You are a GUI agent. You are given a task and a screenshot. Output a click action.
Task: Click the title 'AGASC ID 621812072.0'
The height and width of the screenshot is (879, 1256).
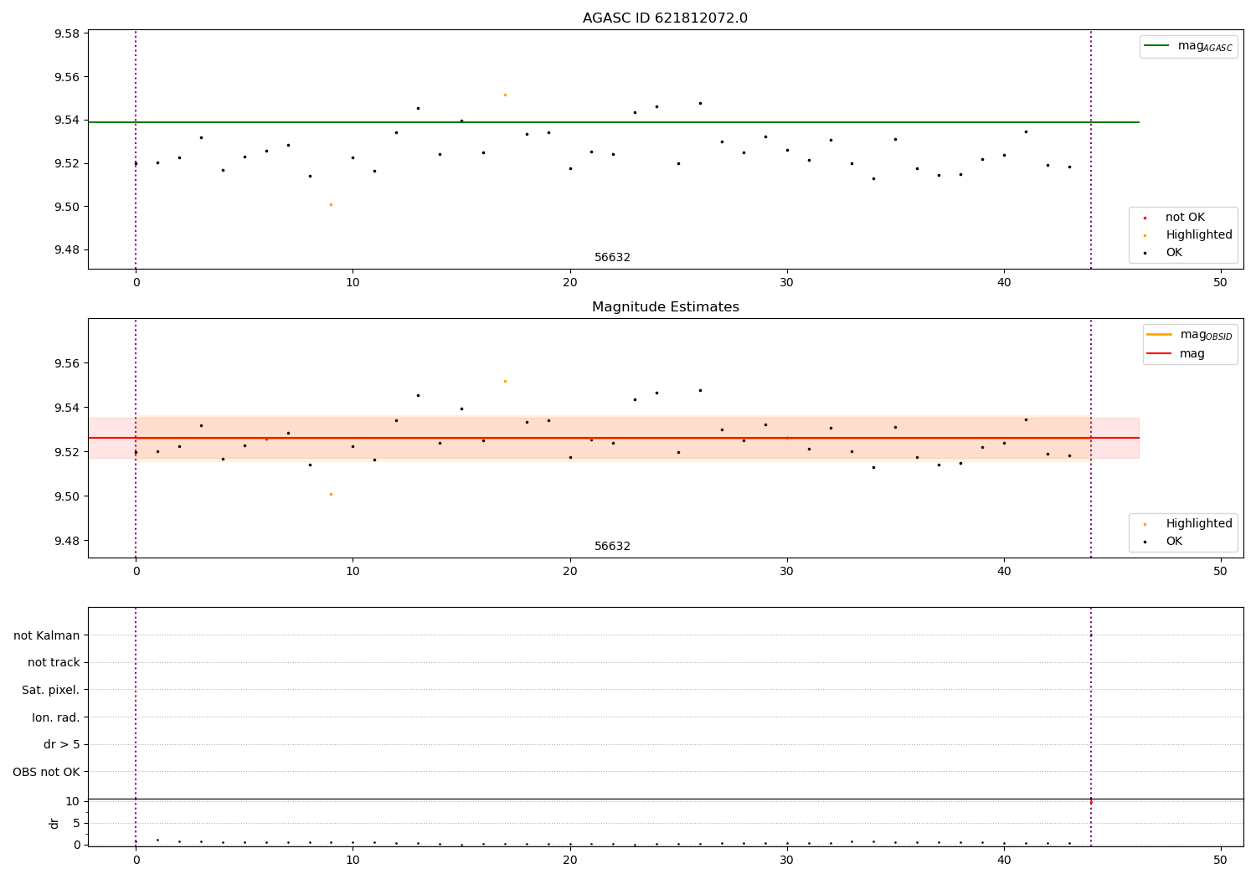[x=665, y=18]
